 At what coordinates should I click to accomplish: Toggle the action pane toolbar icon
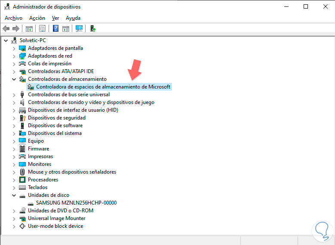tap(66, 28)
